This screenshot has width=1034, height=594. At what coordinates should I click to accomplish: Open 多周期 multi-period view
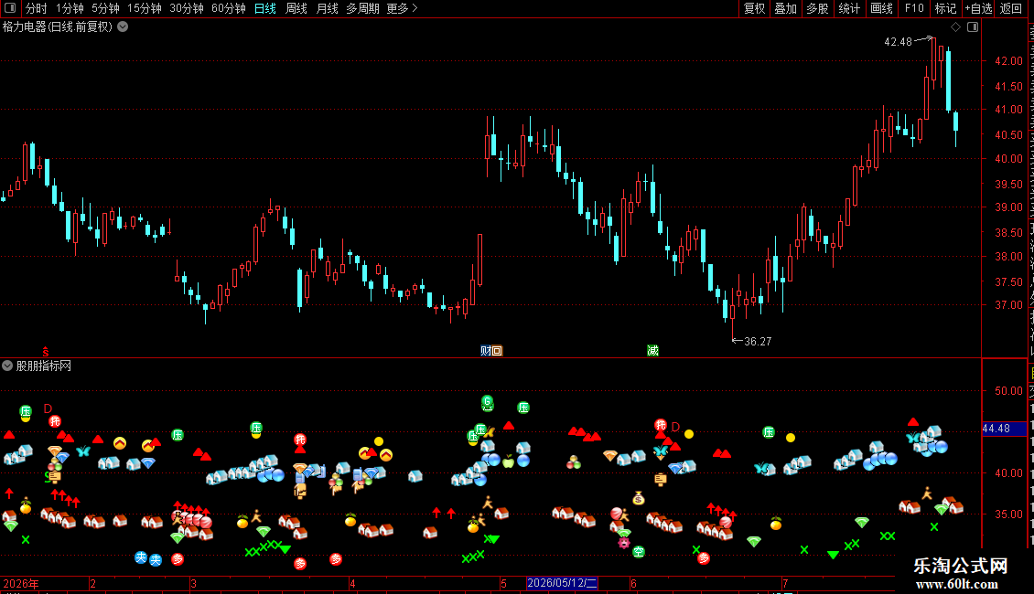tap(362, 8)
